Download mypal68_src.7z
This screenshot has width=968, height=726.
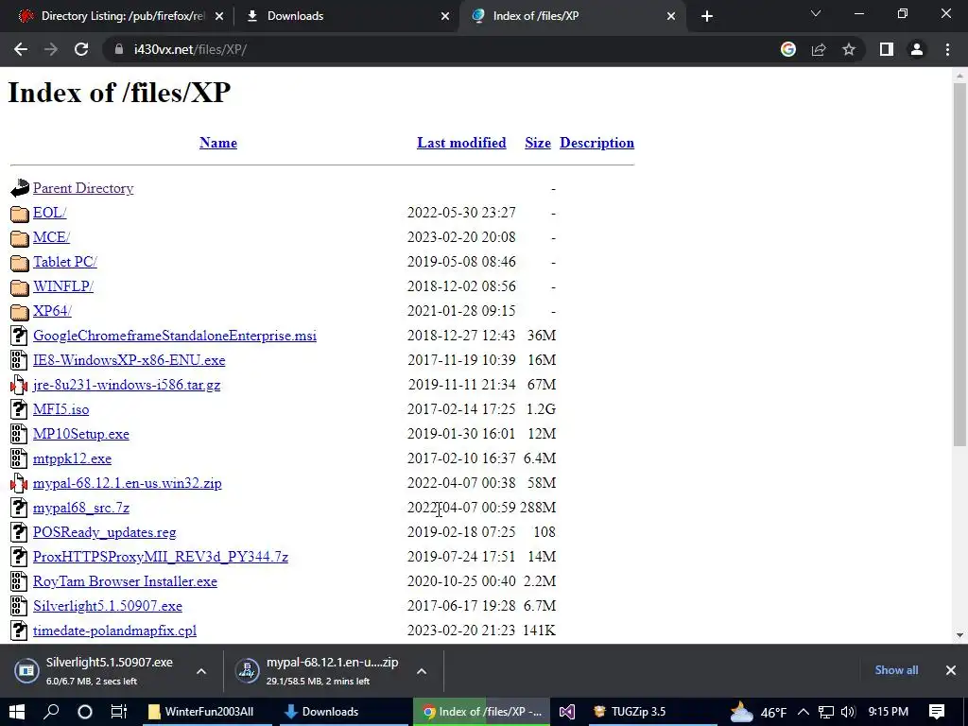(81, 508)
